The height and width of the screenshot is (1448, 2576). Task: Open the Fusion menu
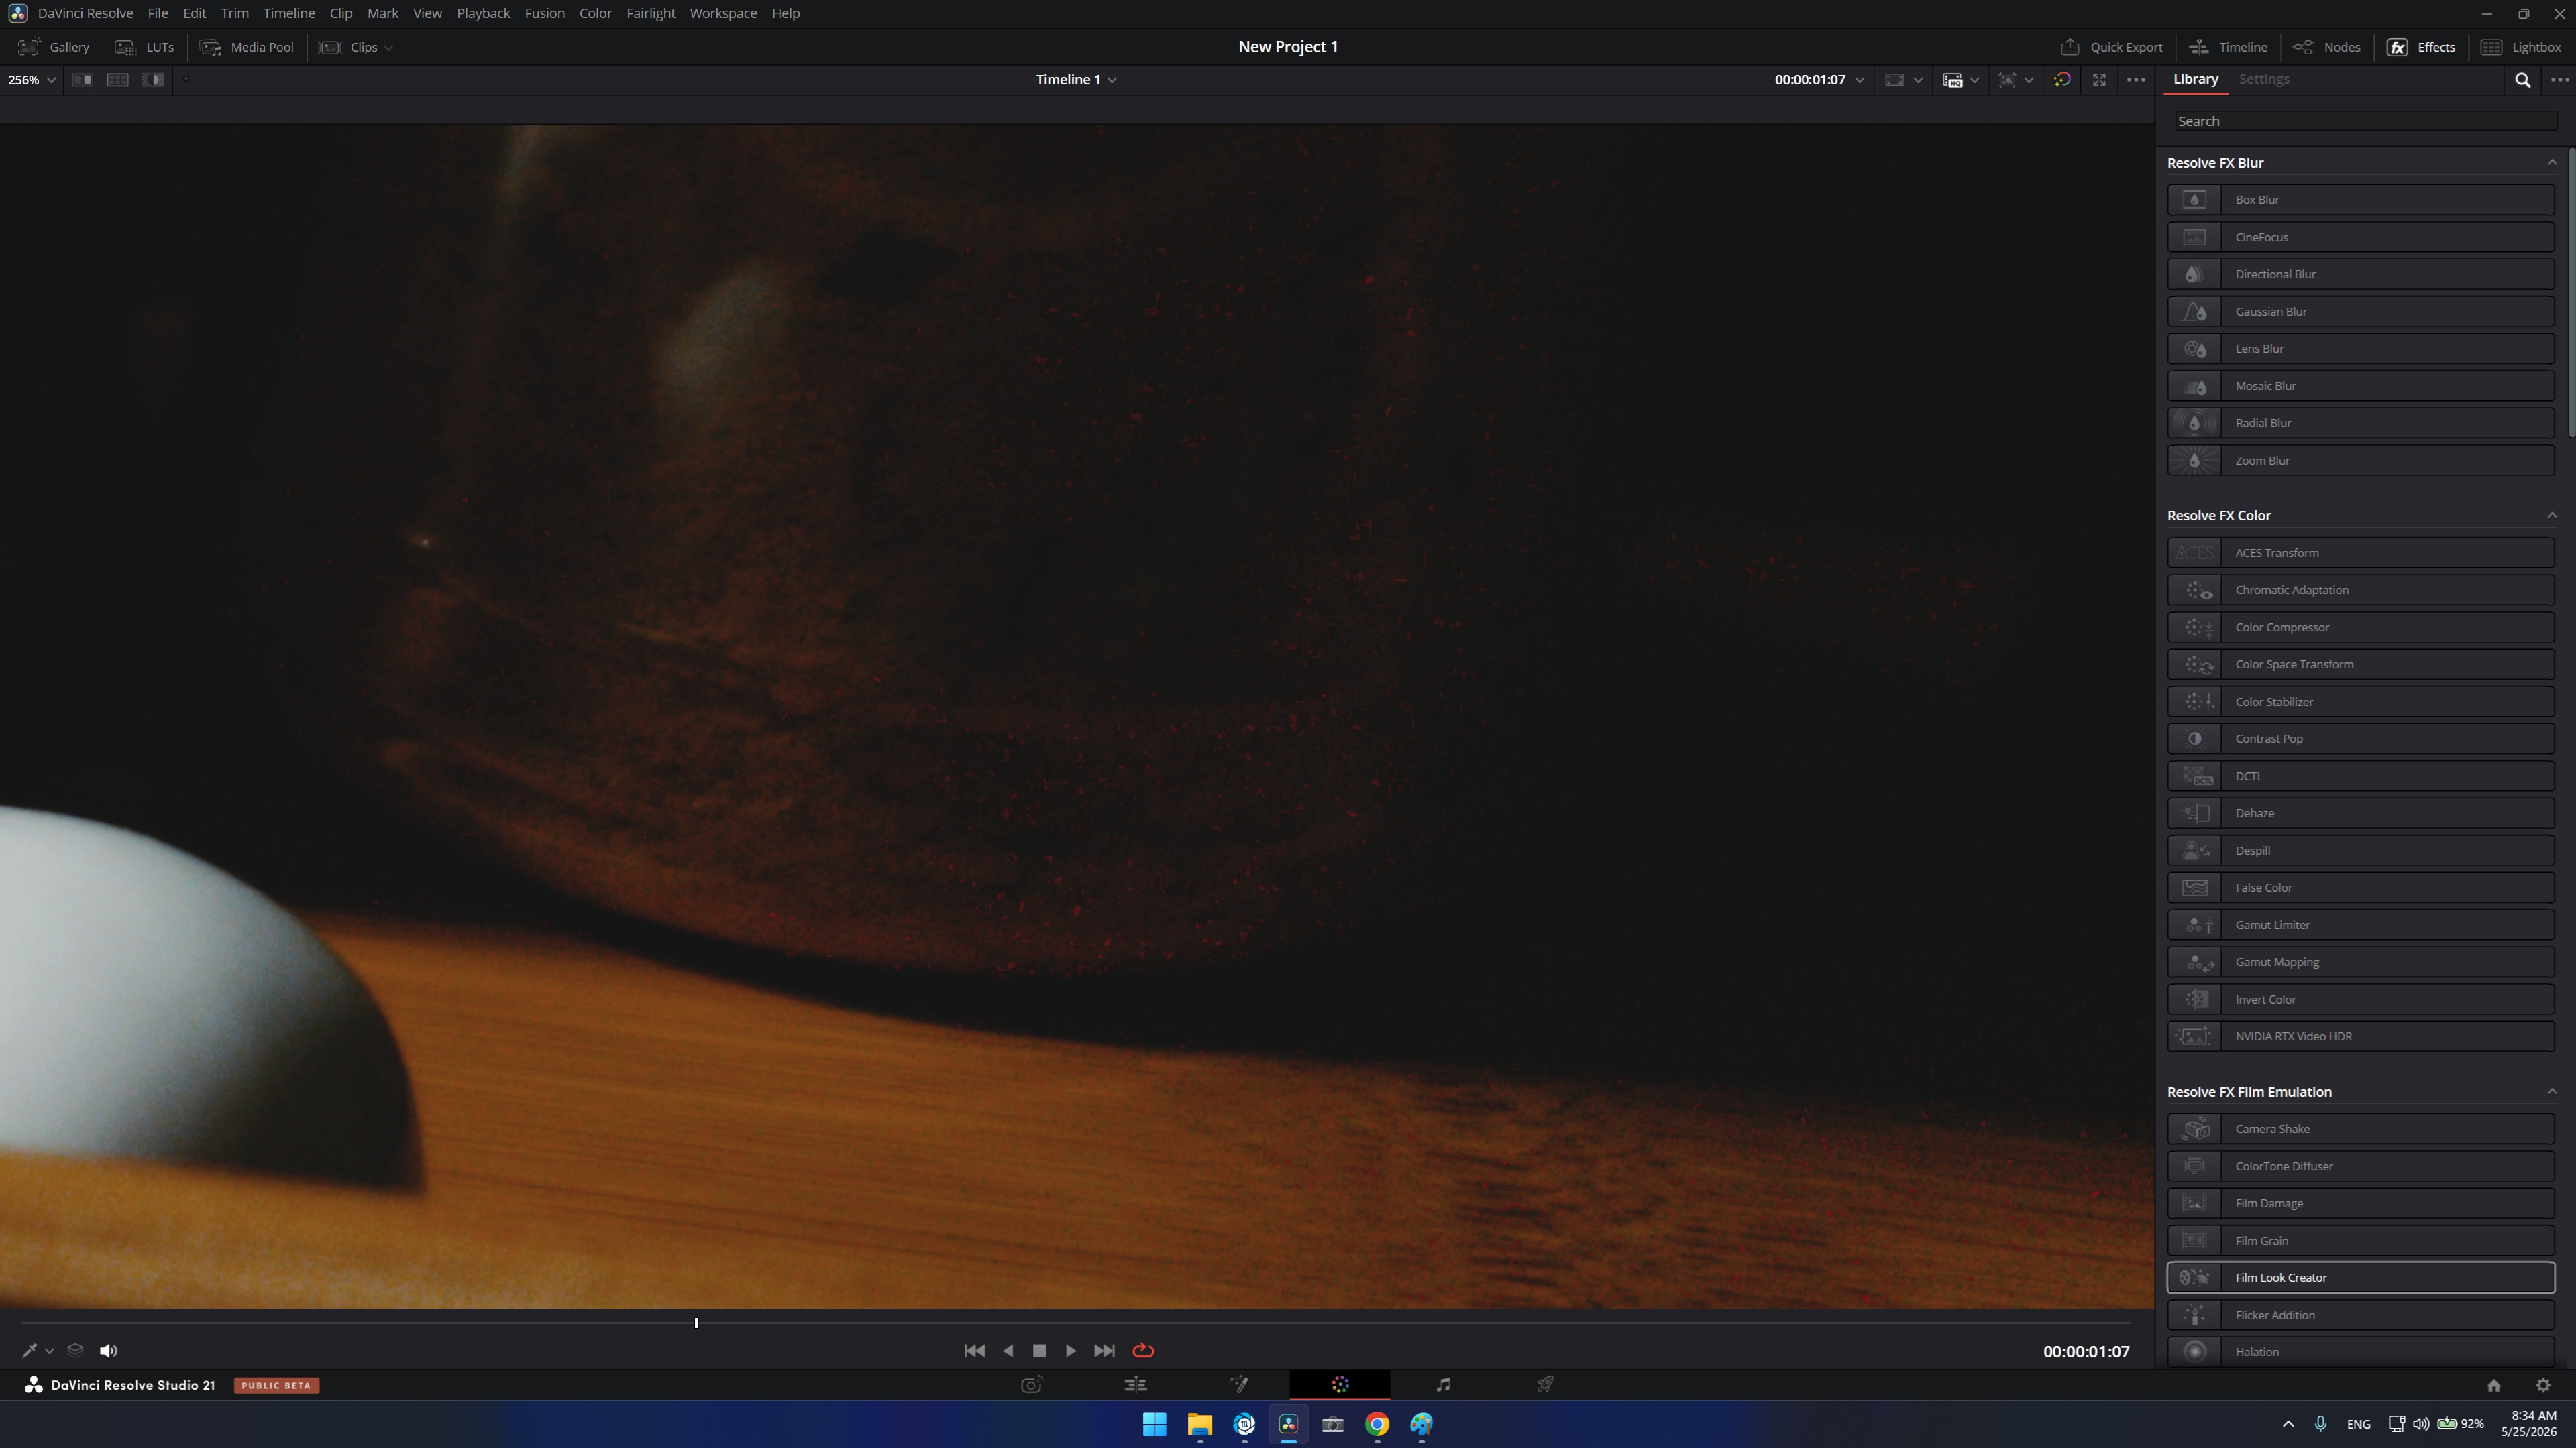click(544, 13)
